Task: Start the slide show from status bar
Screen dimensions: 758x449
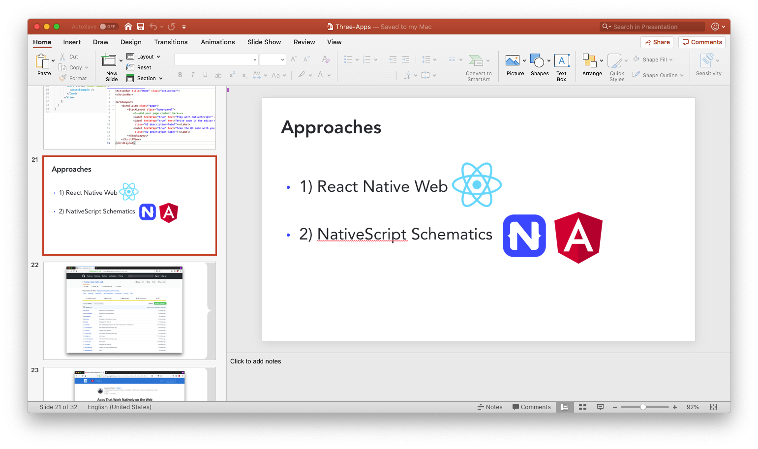Action: [600, 407]
